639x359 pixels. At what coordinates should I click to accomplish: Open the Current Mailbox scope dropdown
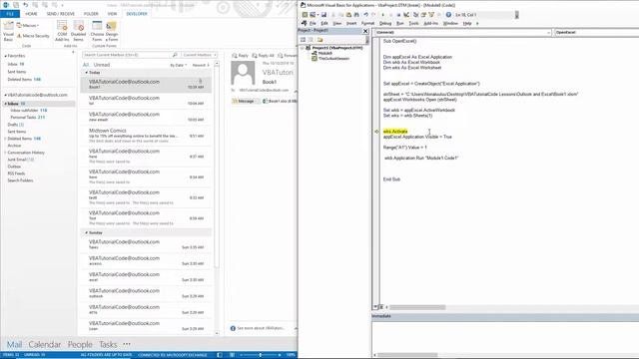click(200, 55)
